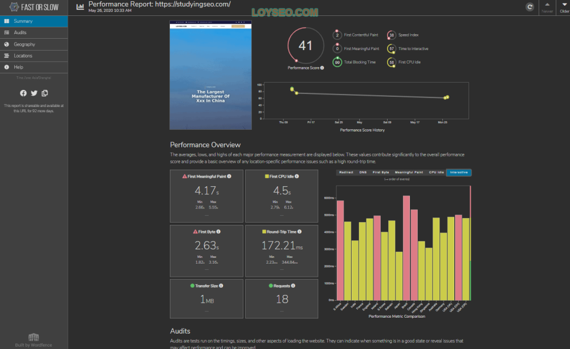Click Transfer Size info icon
Viewport: 570px width, 349px height.
(221, 286)
